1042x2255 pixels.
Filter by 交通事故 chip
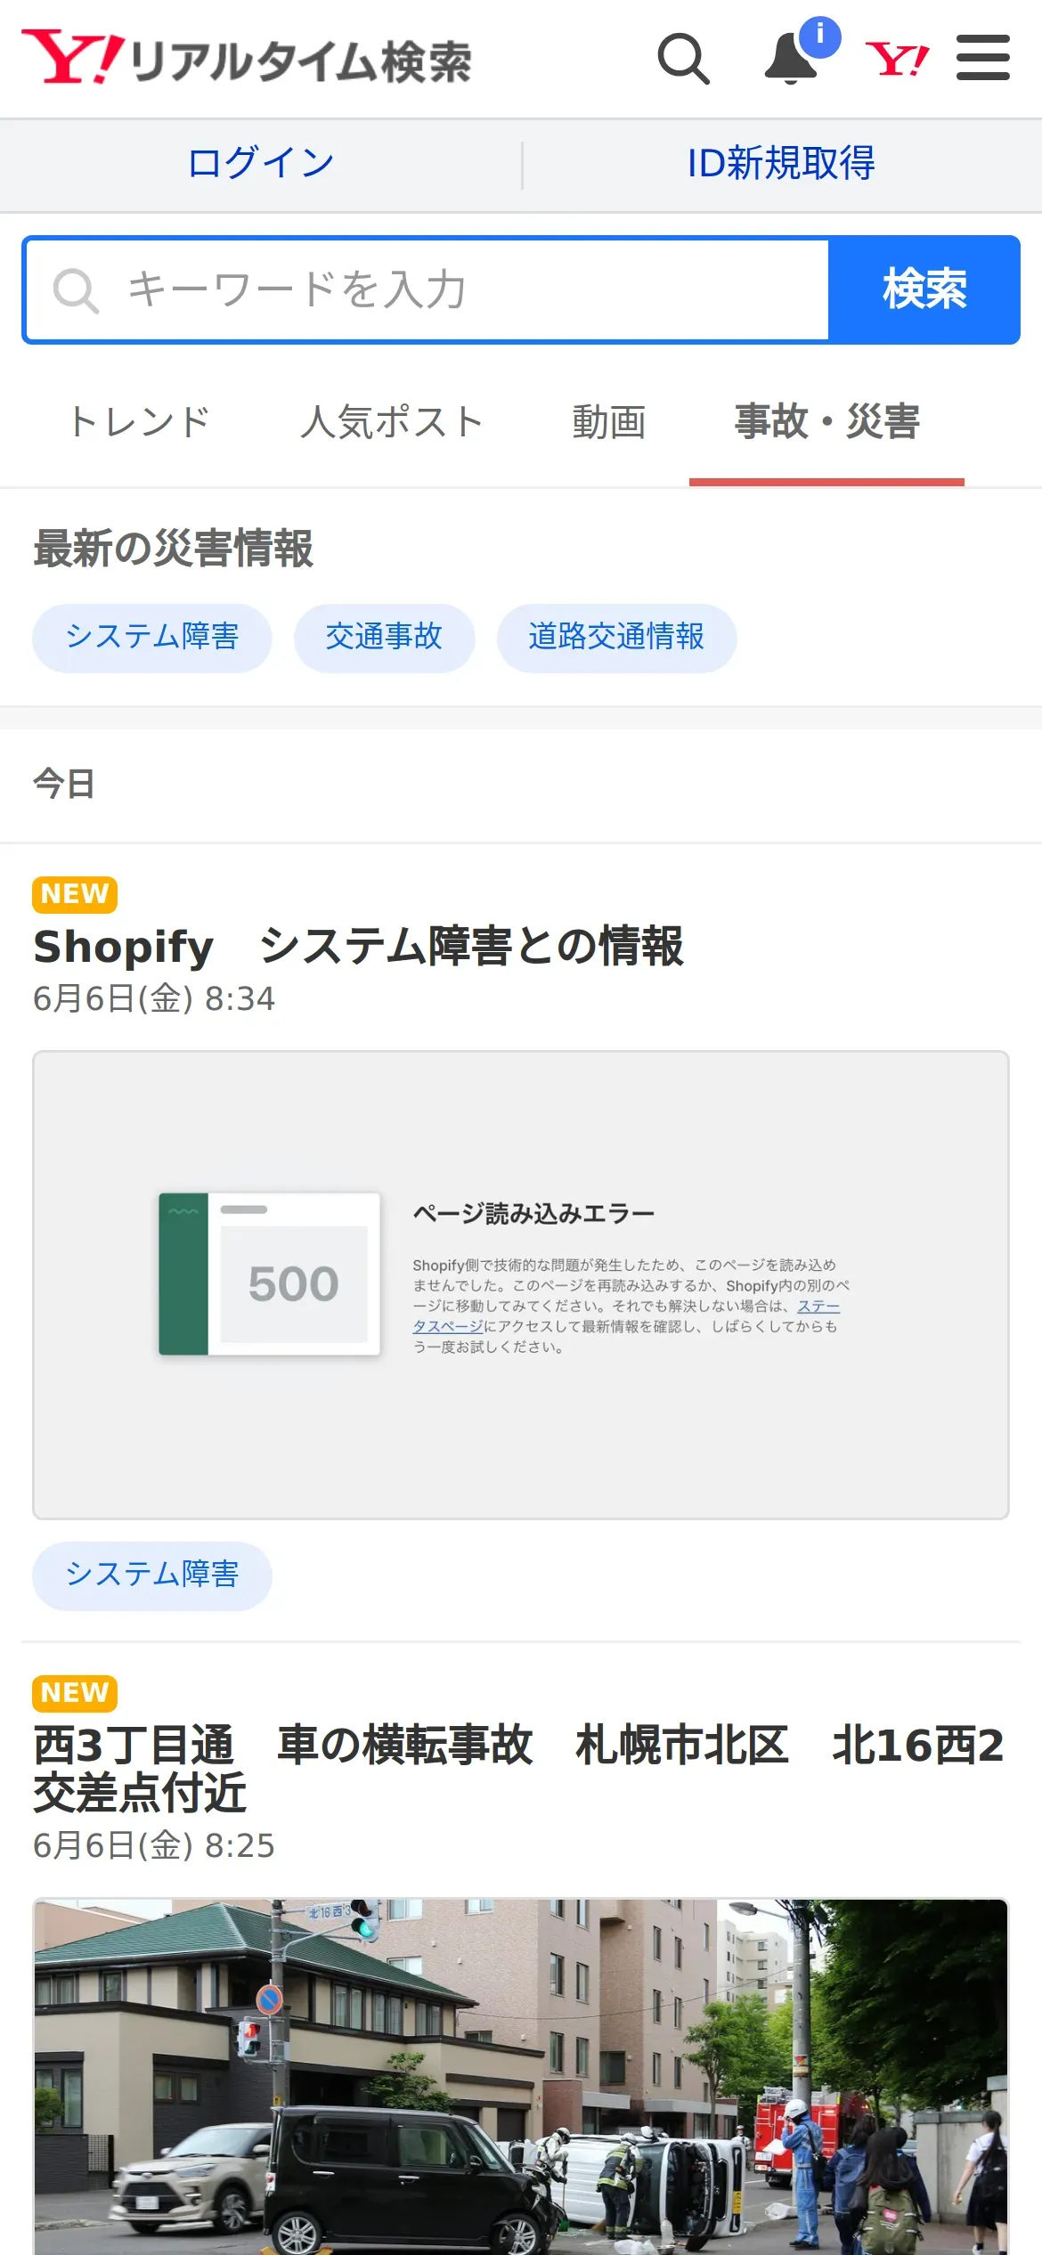(x=384, y=638)
